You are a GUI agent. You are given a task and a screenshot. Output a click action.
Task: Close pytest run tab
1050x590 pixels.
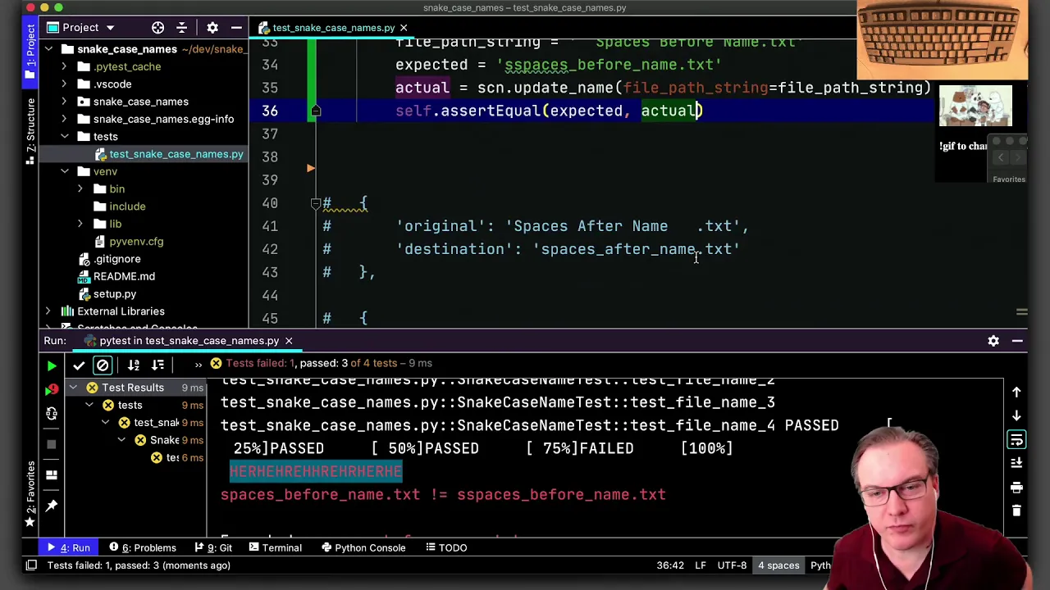289,341
